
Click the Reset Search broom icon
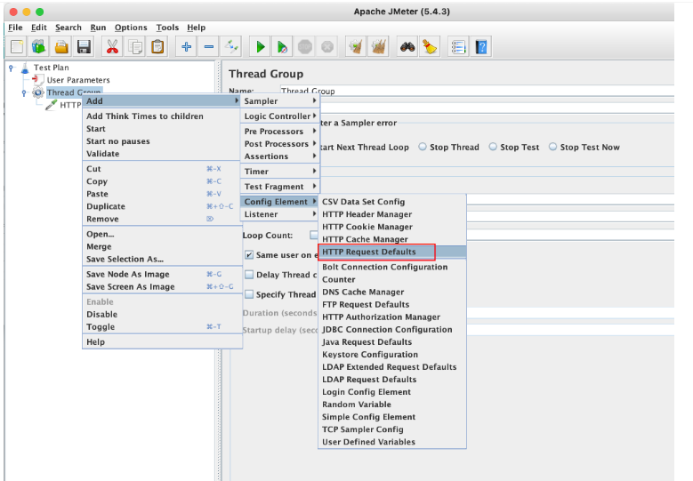coord(430,46)
